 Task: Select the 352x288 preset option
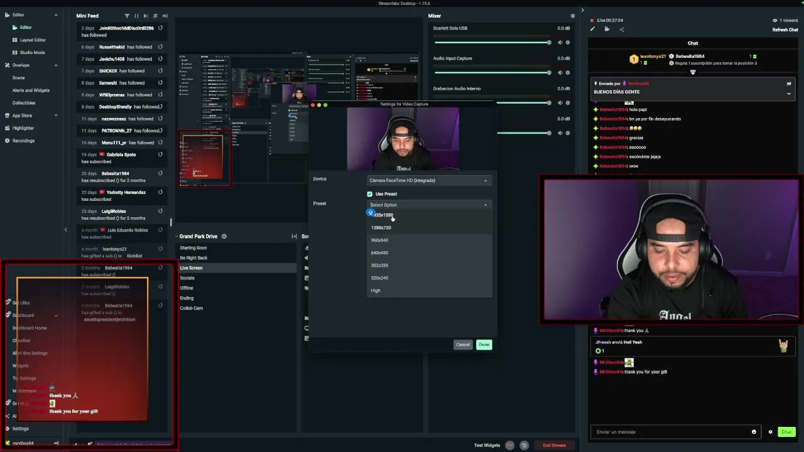pos(429,266)
